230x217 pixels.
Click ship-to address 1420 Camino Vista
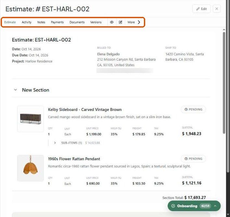pos(185,57)
